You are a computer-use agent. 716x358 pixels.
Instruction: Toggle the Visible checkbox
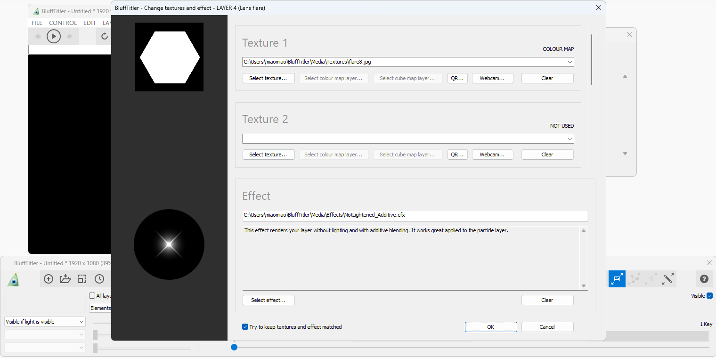tap(709, 296)
